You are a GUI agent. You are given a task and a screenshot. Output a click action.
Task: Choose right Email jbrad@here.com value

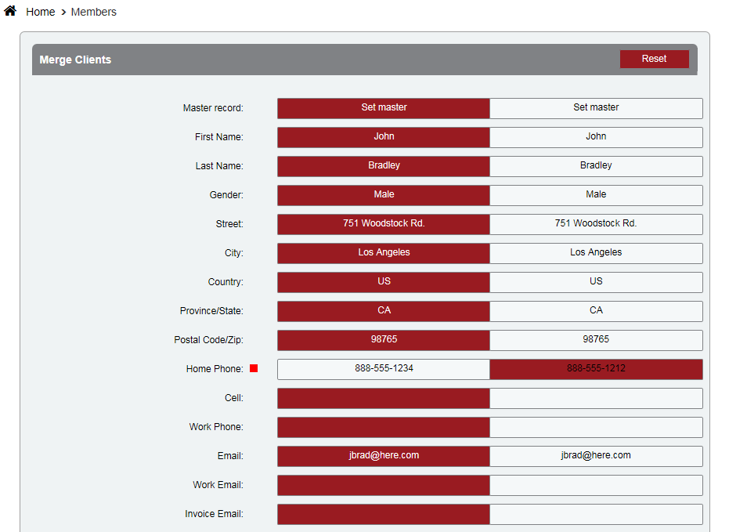pyautogui.click(x=596, y=456)
